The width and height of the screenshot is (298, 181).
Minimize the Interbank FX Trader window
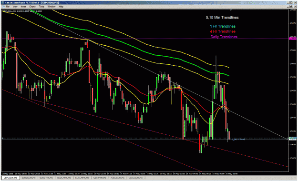tap(288, 3)
